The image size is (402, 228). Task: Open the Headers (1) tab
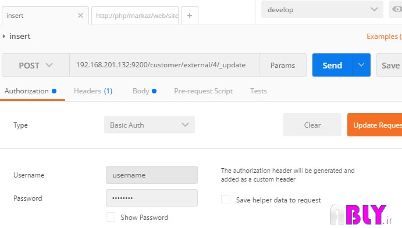tap(93, 91)
